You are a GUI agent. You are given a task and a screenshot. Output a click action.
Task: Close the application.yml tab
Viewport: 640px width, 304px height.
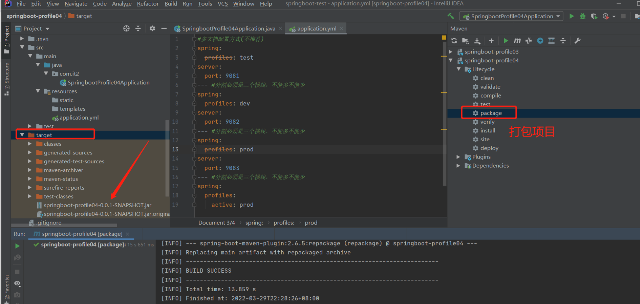click(x=341, y=29)
